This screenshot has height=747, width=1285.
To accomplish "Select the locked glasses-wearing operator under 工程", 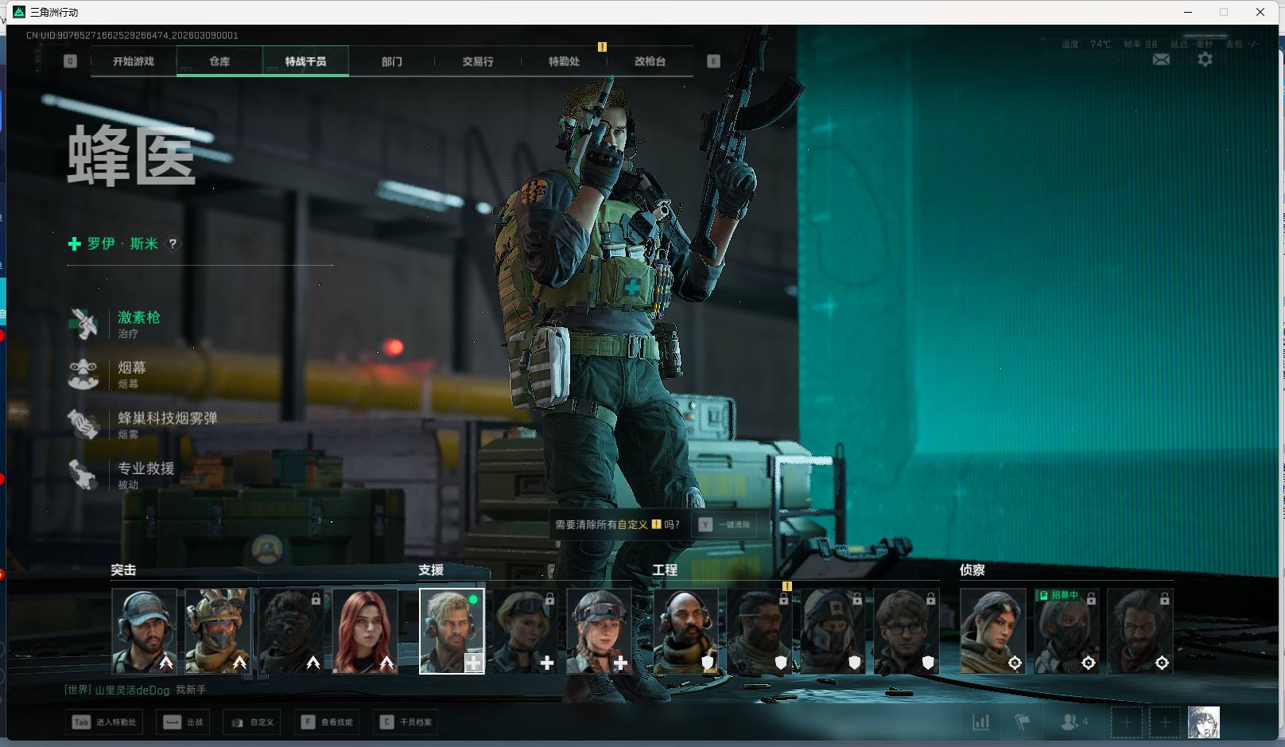I will pyautogui.click(x=906, y=631).
